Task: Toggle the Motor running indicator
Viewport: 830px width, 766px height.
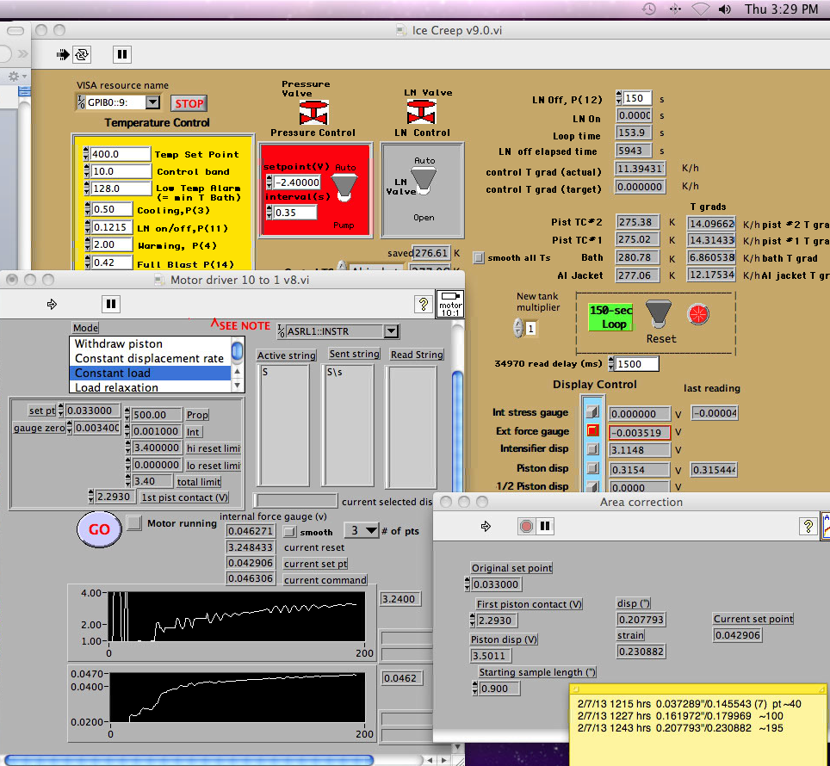Action: pyautogui.click(x=133, y=522)
